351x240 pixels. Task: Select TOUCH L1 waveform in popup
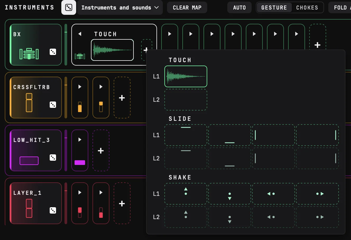pos(186,76)
